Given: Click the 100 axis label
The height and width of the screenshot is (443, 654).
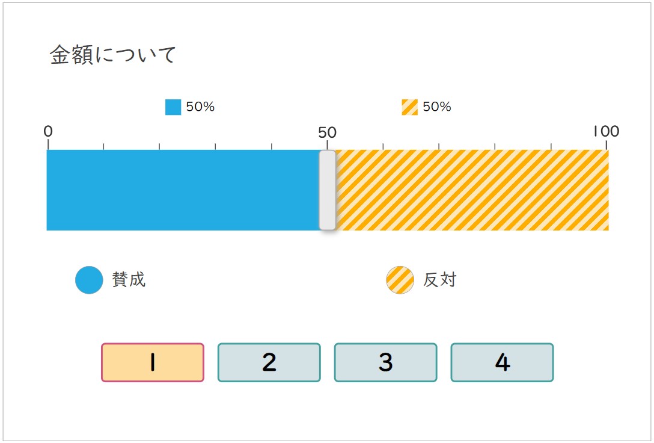Looking at the screenshot, I should (606, 131).
